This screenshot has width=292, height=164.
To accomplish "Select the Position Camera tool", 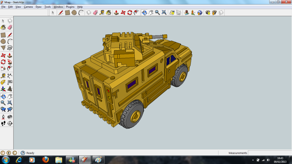I will coord(3,117).
